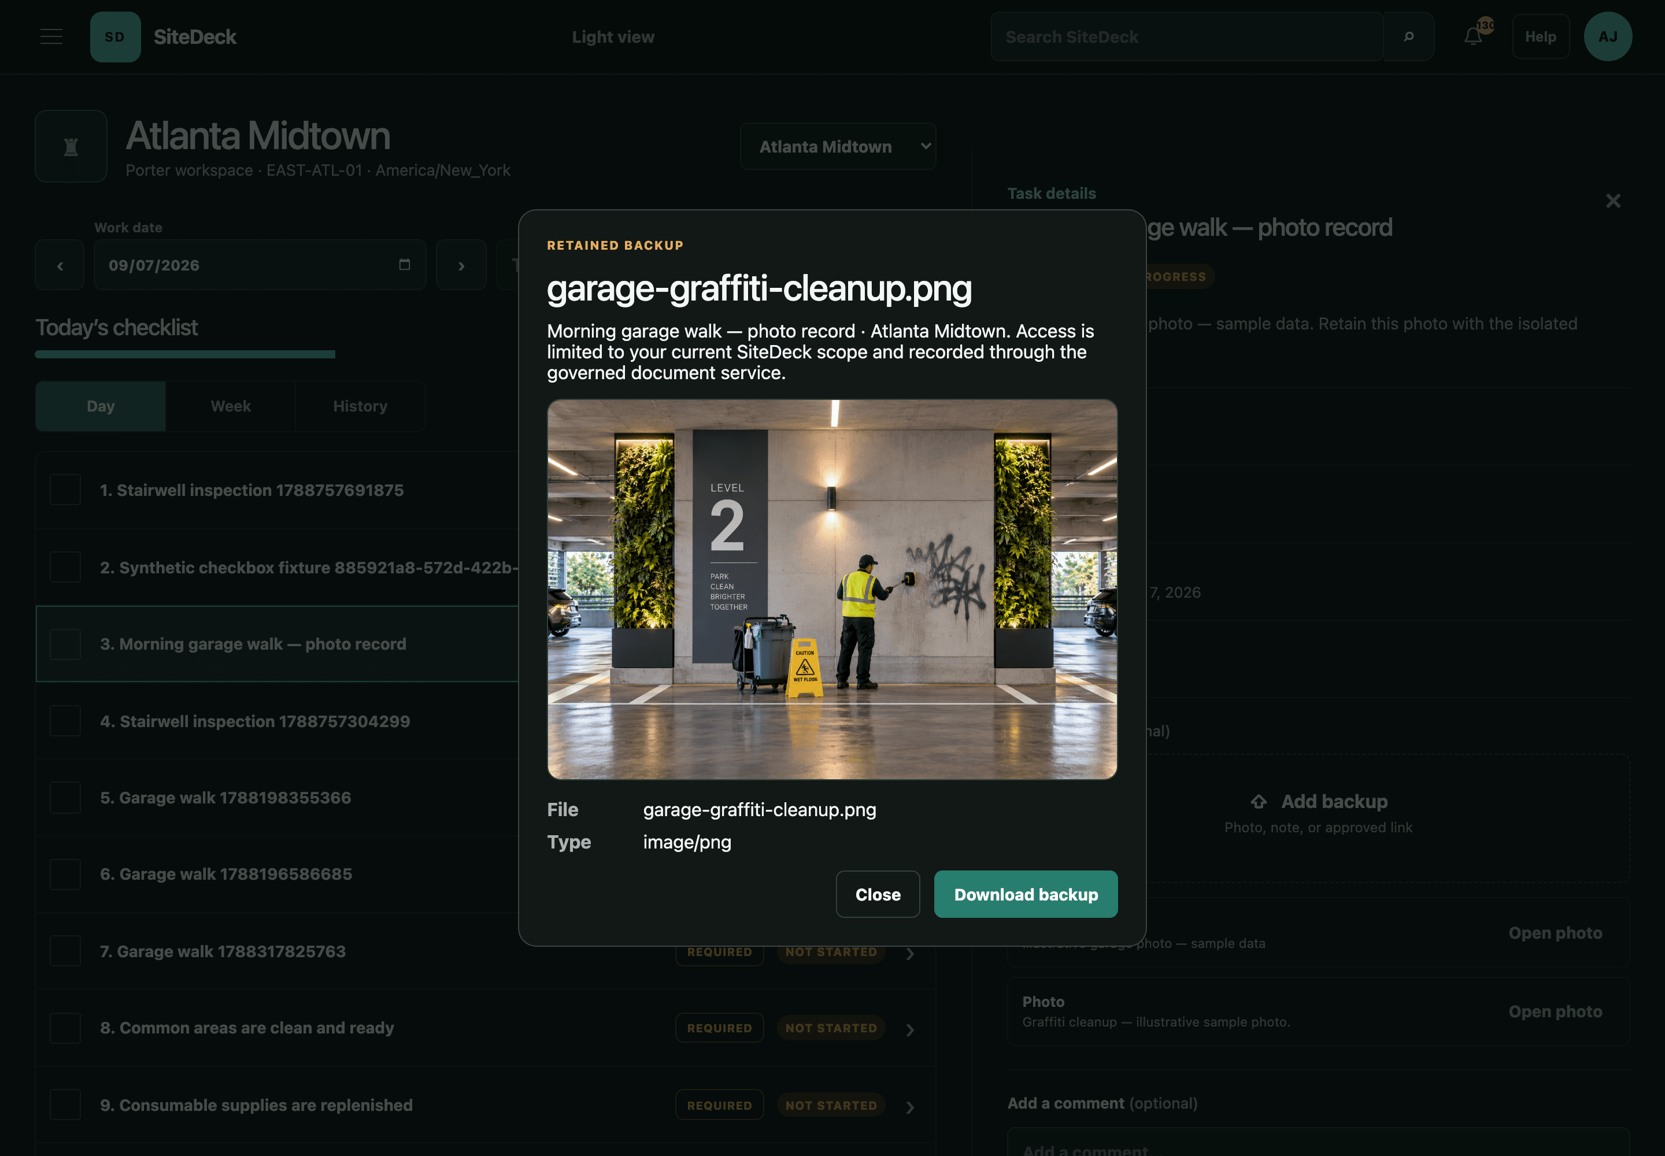Check Common areas are clean and ready
The height and width of the screenshot is (1156, 1665).
click(65, 1028)
